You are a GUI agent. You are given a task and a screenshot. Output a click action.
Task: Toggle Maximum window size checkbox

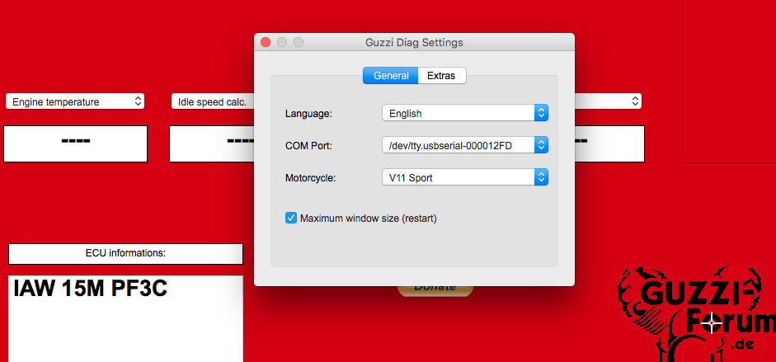[x=291, y=218]
